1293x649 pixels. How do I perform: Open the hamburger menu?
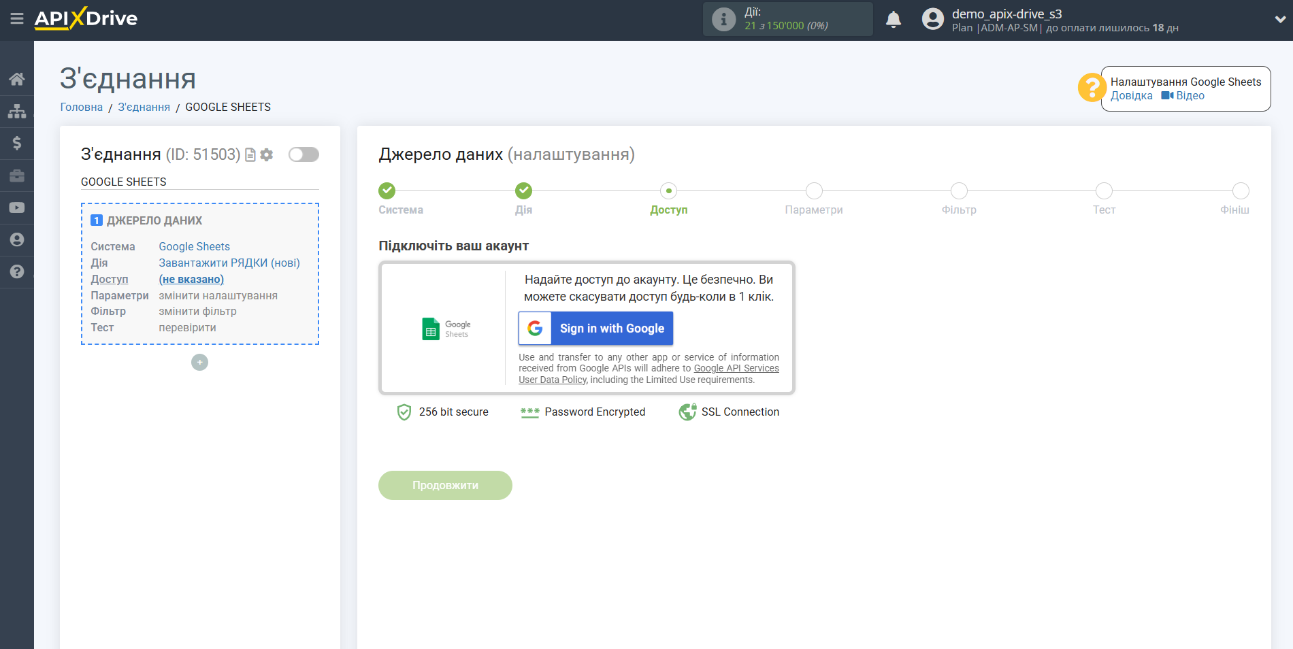[x=17, y=19]
